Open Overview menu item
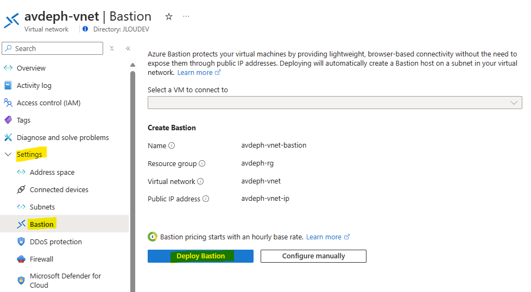The height and width of the screenshot is (292, 531). click(x=31, y=68)
